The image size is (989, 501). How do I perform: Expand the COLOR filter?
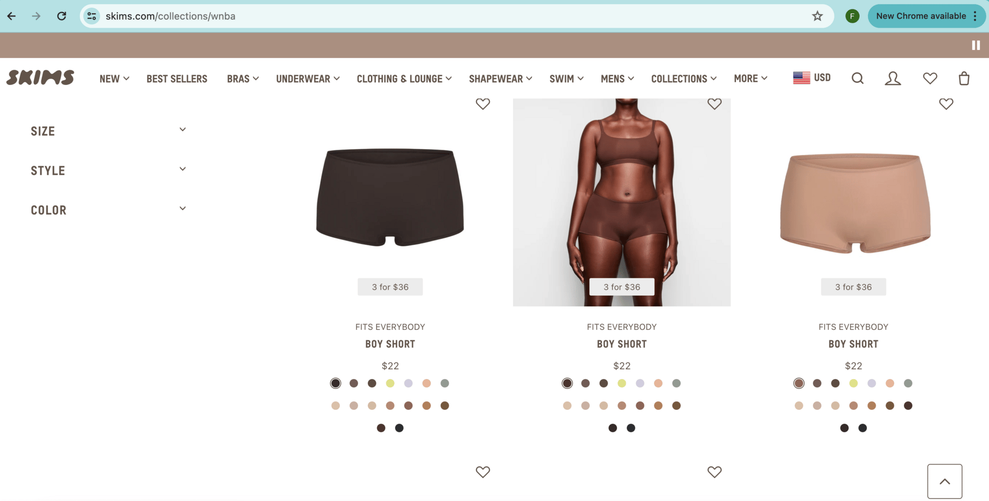tap(108, 210)
